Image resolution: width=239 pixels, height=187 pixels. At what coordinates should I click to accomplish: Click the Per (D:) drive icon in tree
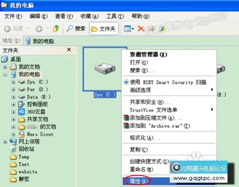click(22, 89)
